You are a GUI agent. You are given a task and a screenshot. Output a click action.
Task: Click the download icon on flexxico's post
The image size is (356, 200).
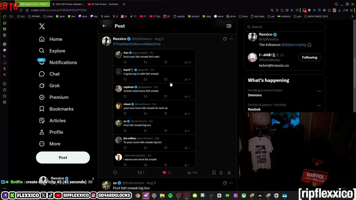[229, 172]
